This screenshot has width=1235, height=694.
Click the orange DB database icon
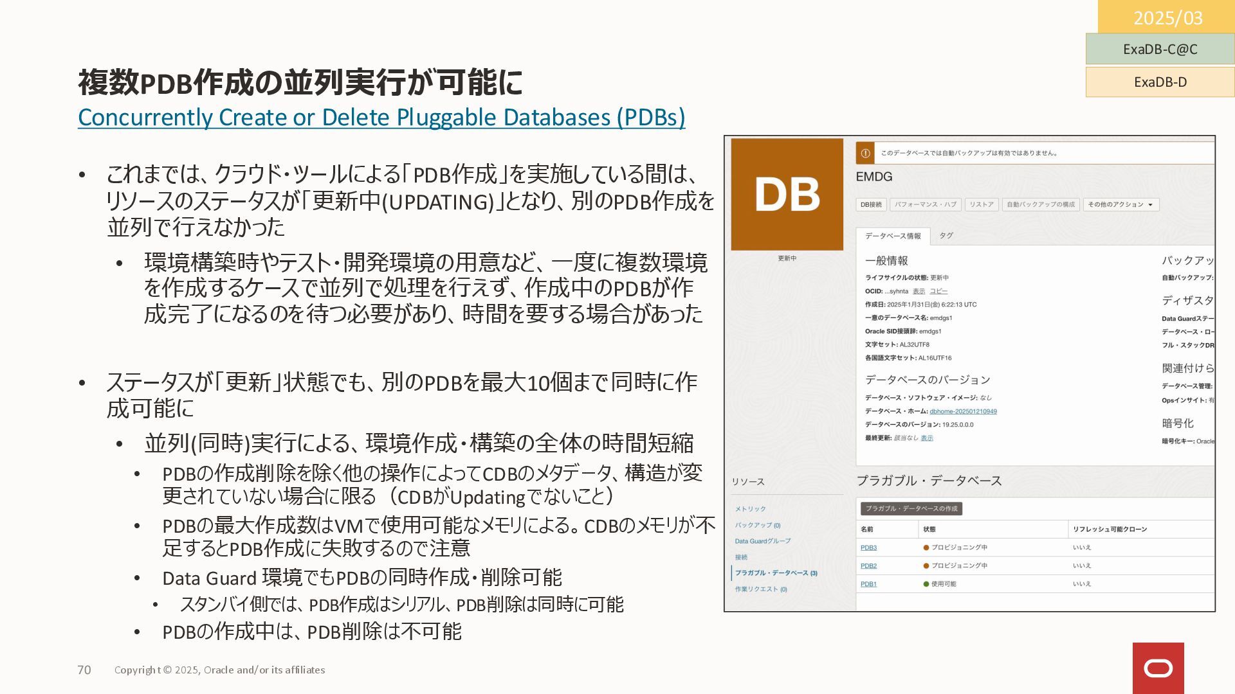point(787,194)
